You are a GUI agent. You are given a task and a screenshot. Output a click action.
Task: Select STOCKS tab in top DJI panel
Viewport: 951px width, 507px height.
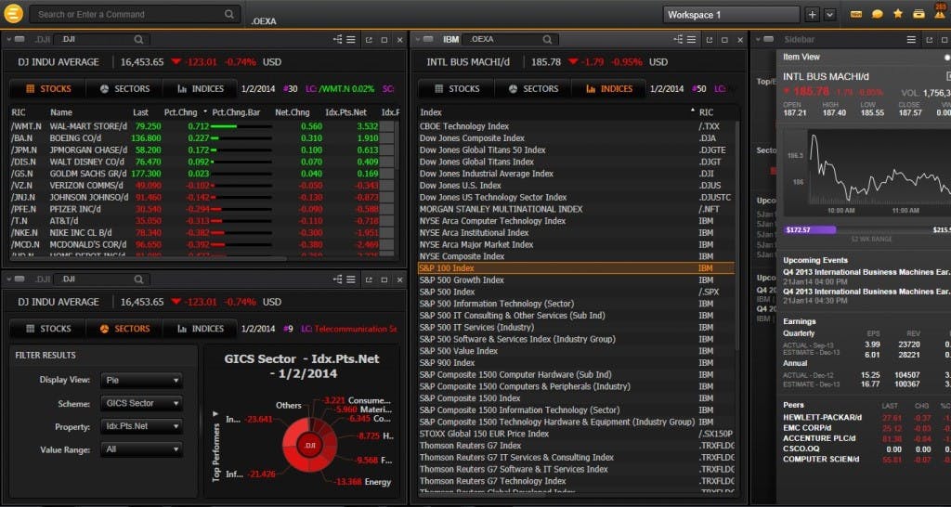pyautogui.click(x=48, y=88)
